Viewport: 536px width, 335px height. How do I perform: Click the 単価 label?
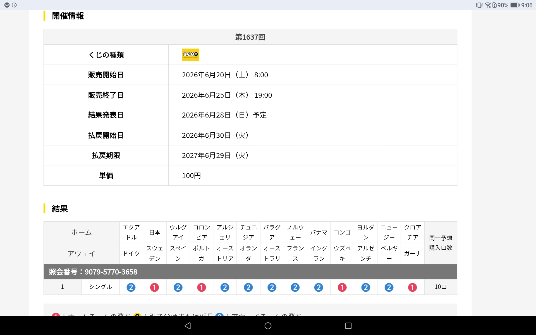pyautogui.click(x=106, y=176)
